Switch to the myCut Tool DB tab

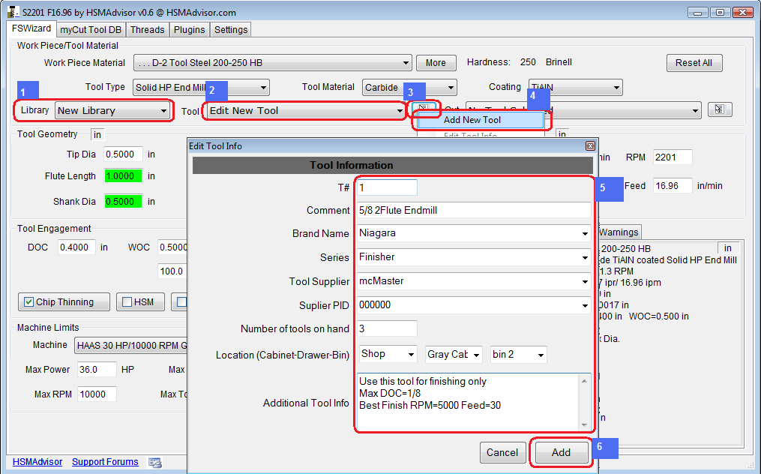pos(91,30)
